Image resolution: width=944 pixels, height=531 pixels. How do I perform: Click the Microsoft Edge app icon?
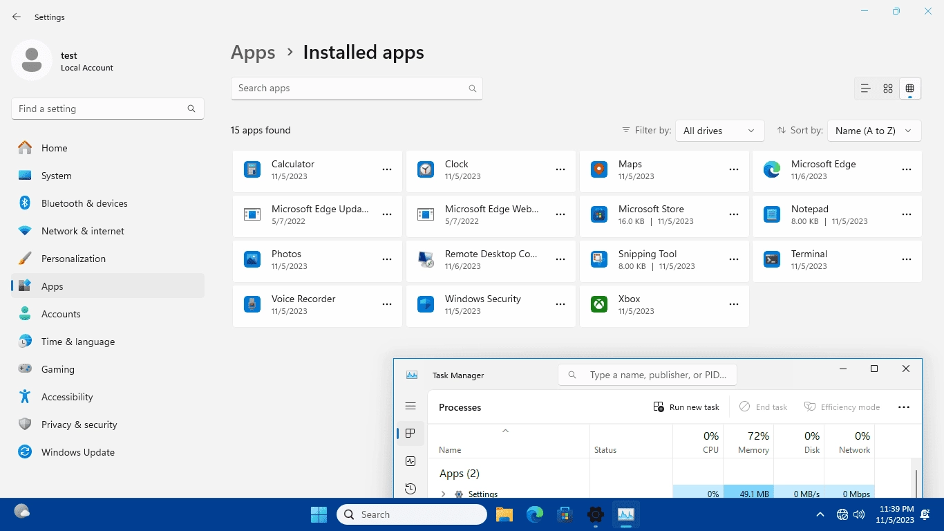[x=772, y=169]
